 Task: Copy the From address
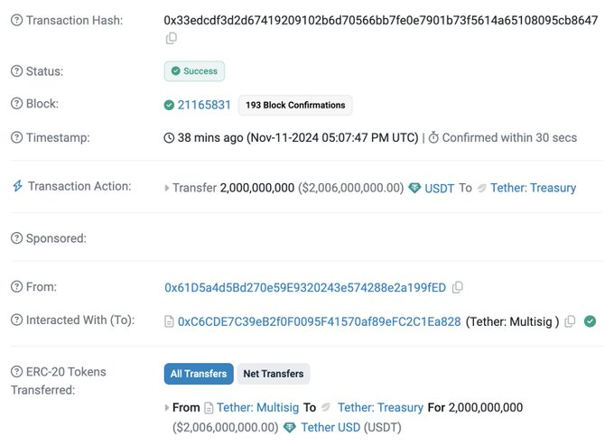pyautogui.click(x=458, y=287)
